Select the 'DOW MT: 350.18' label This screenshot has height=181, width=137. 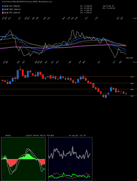tap(12, 9)
